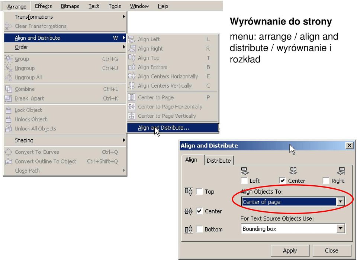The height and width of the screenshot is (260, 357).
Task: Click the Align Right icon in submenu
Action: (132, 49)
